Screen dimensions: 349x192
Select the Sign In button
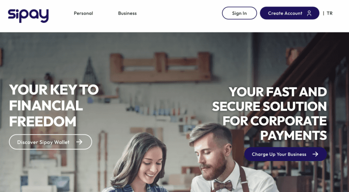[239, 13]
